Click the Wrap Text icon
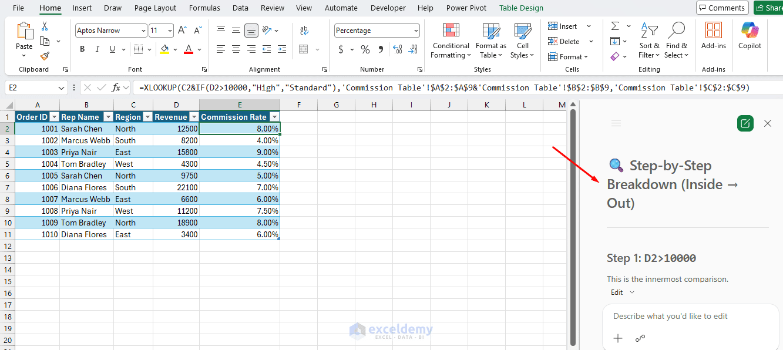 (304, 31)
